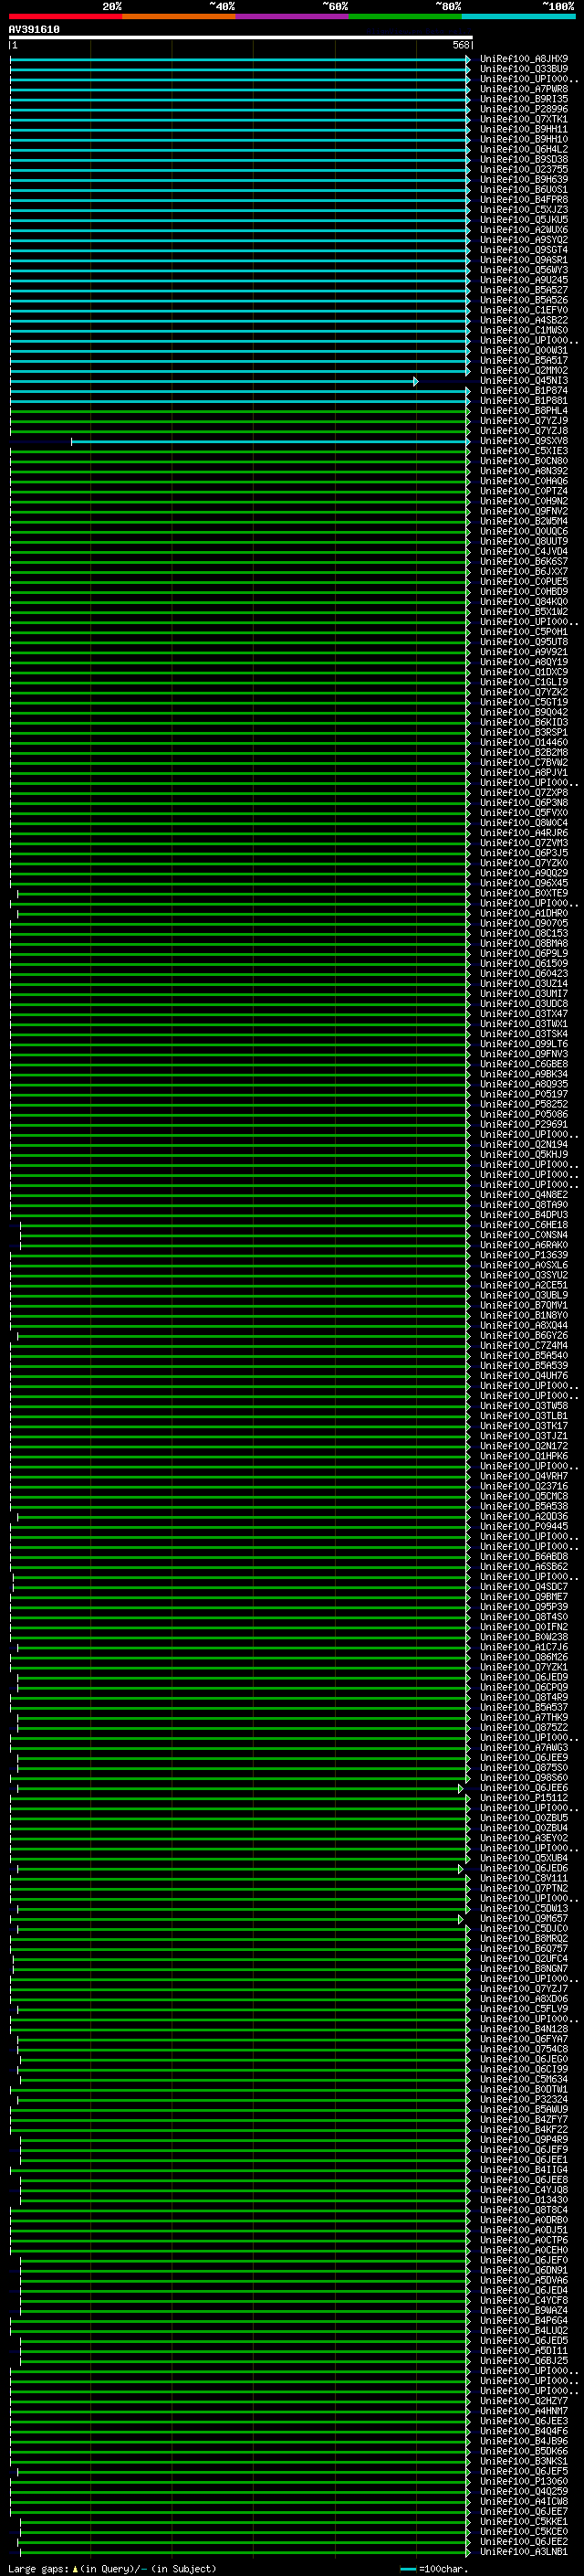The height and width of the screenshot is (2576, 584).
Task: Select the UniRef100_Q8TA90 label
Action: pyautogui.click(x=524, y=1205)
